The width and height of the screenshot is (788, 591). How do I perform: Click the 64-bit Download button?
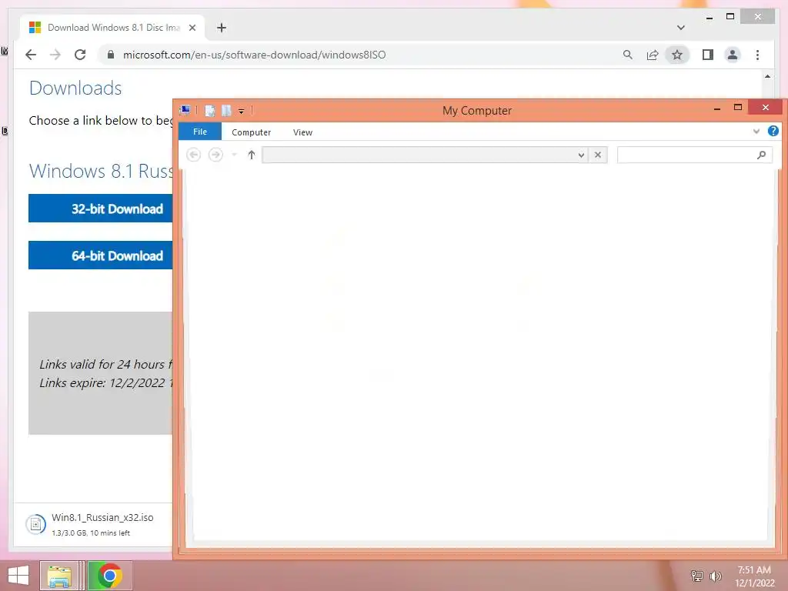101,255
